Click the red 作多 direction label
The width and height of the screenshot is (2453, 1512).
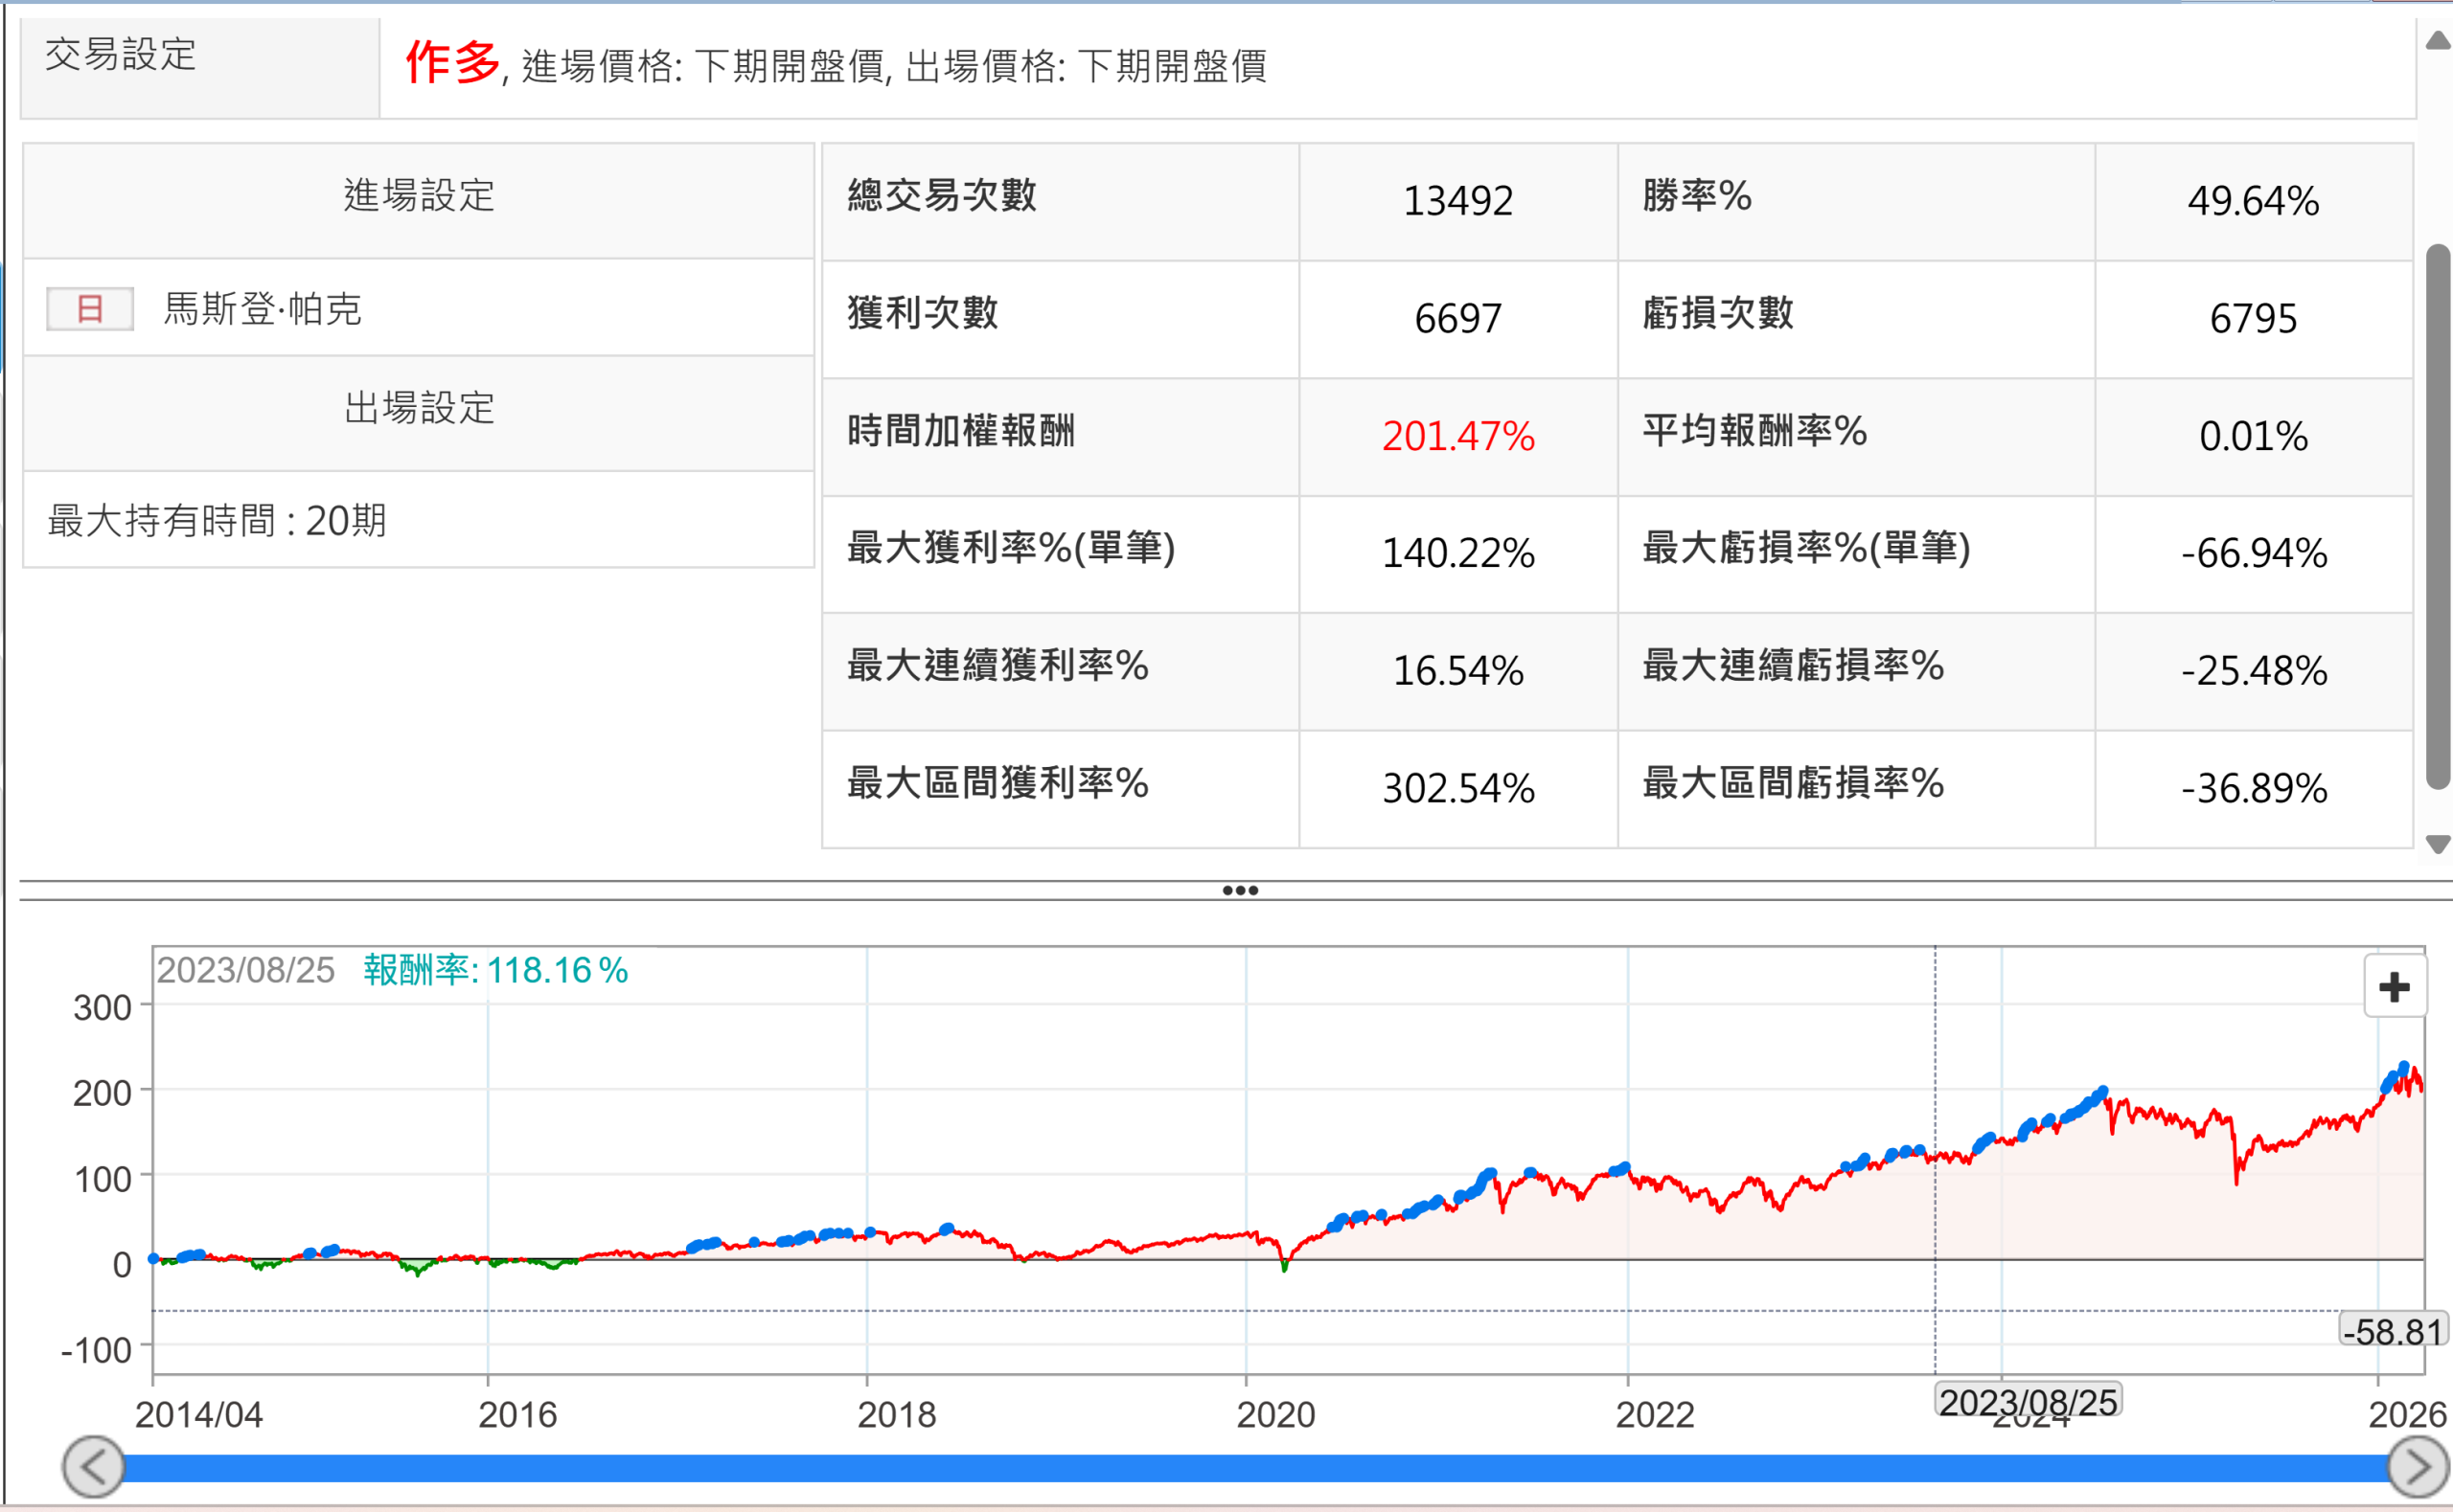[x=452, y=63]
